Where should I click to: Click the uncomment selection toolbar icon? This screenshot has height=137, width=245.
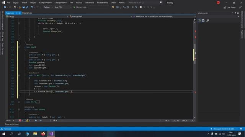click(136, 7)
